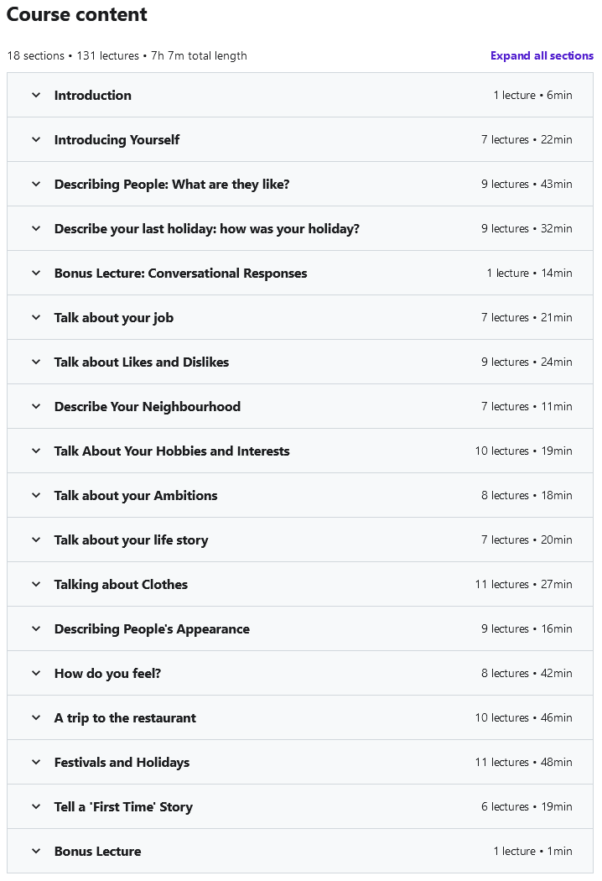
Task: Click '10 lectures • 46min' restaurant section summary
Action: coord(523,717)
